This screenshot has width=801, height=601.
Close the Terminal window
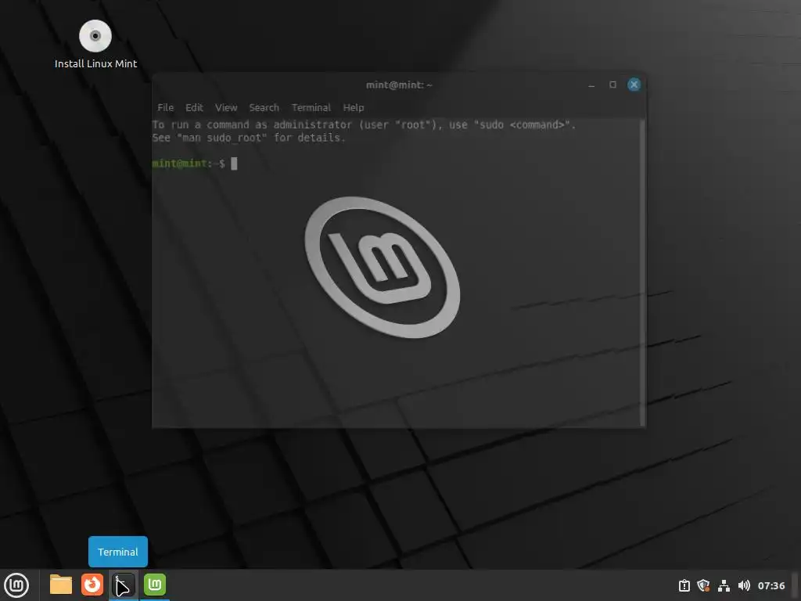[x=634, y=85]
